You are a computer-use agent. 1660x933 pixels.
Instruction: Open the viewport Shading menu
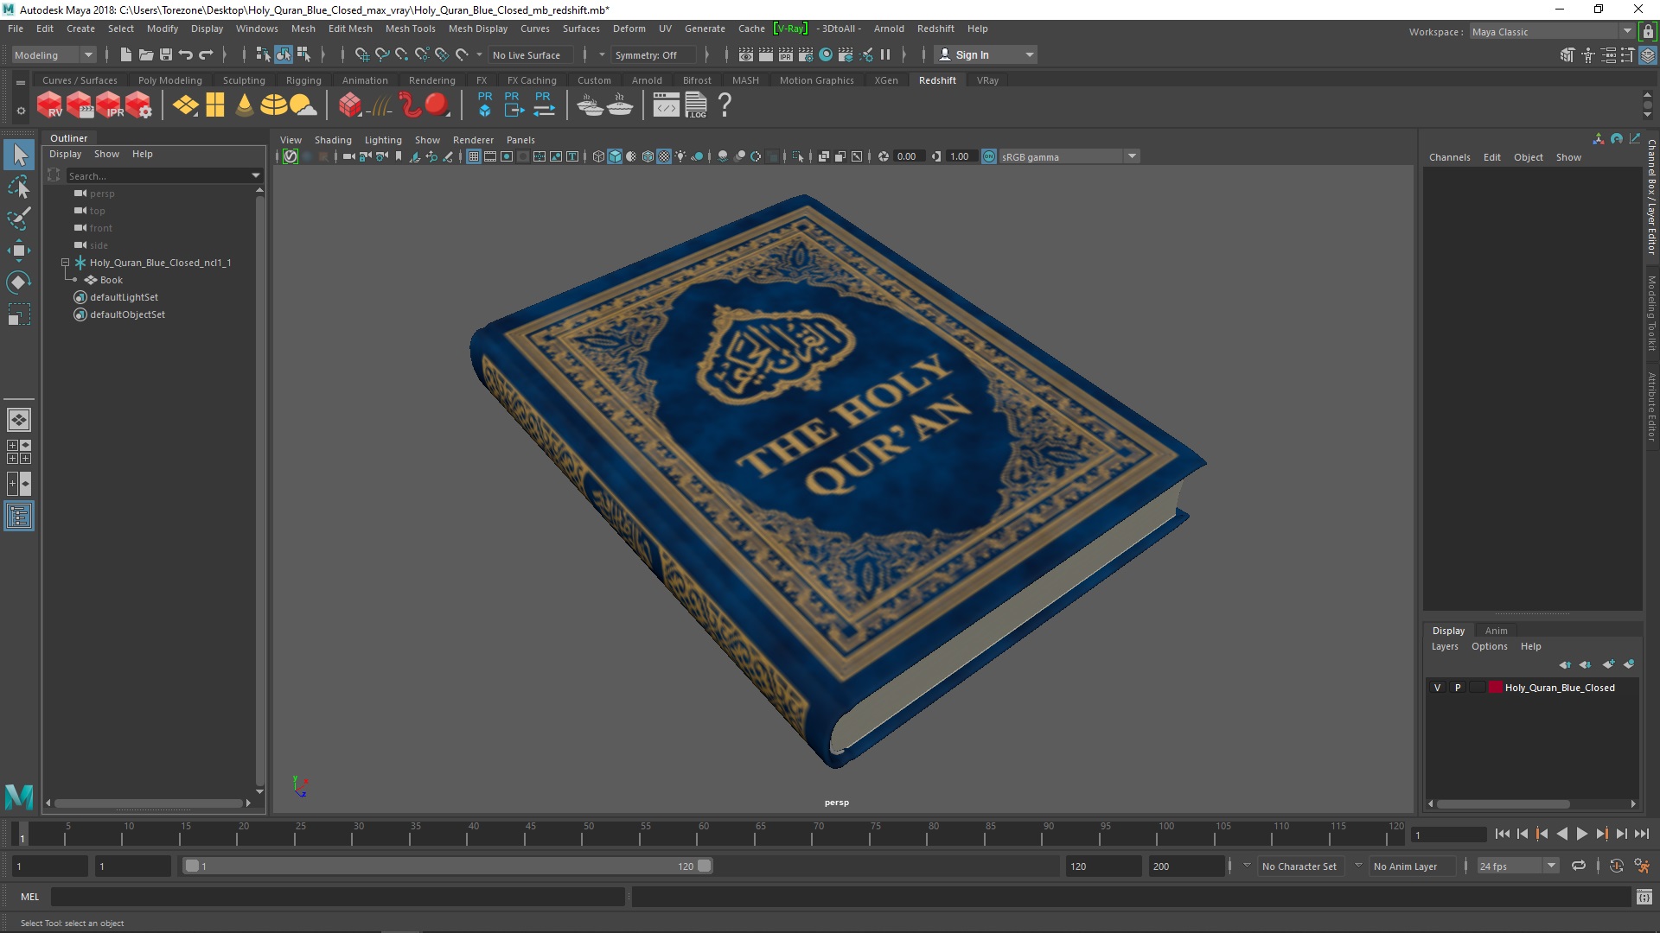pyautogui.click(x=333, y=140)
